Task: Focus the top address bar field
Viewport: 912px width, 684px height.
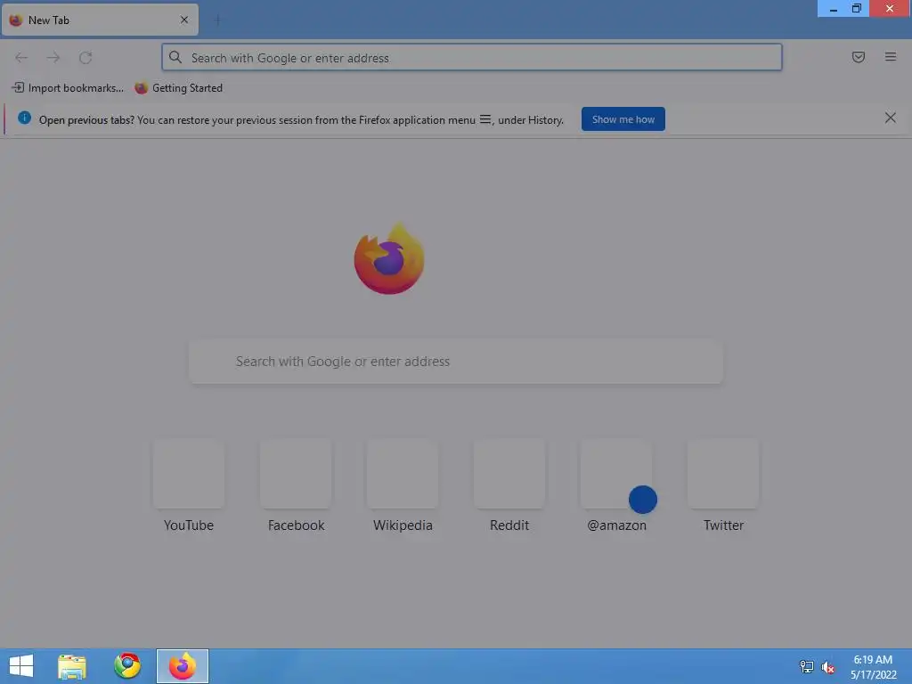Action: [x=472, y=58]
